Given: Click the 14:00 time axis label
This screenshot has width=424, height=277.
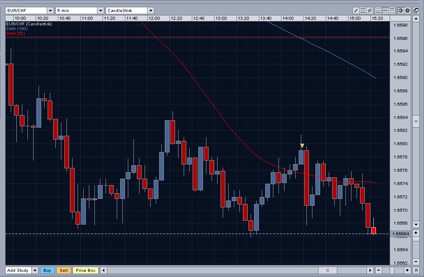Looking at the screenshot, I should (x=288, y=18).
